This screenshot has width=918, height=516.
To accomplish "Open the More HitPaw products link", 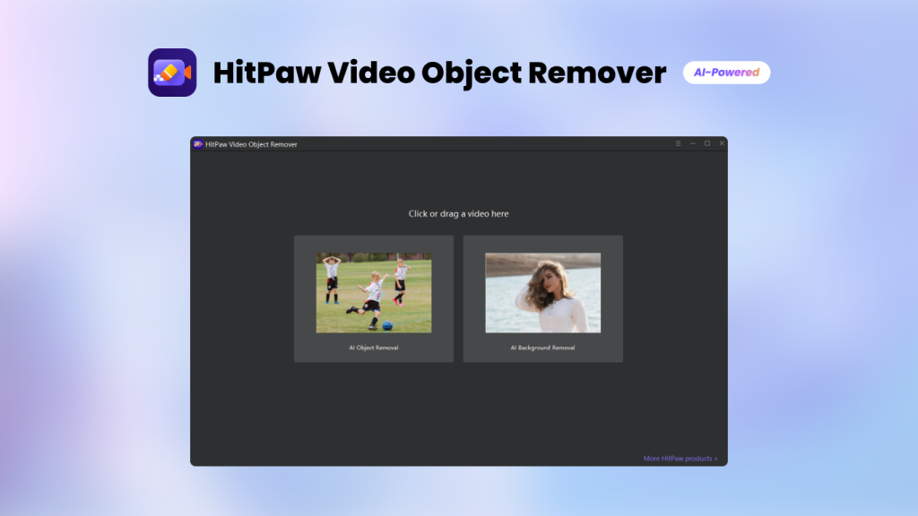I will click(680, 458).
